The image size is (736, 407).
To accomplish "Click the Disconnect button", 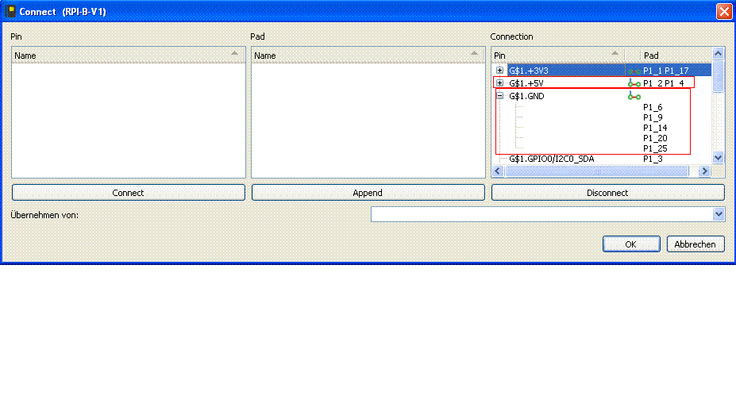I will pyautogui.click(x=608, y=193).
